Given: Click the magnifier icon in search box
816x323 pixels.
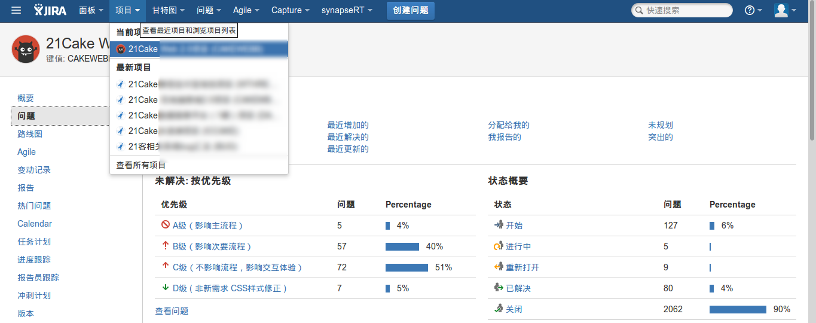Looking at the screenshot, I should coord(640,10).
